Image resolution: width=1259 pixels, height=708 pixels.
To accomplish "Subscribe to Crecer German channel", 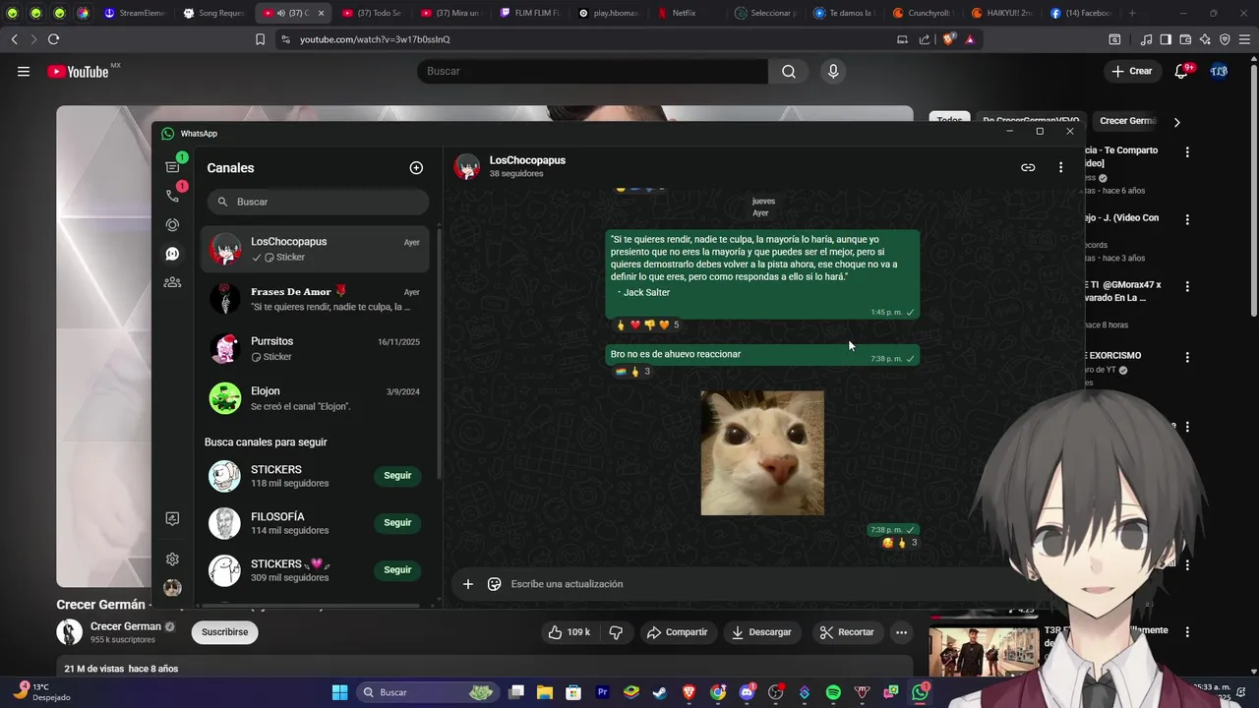I will 225,632.
